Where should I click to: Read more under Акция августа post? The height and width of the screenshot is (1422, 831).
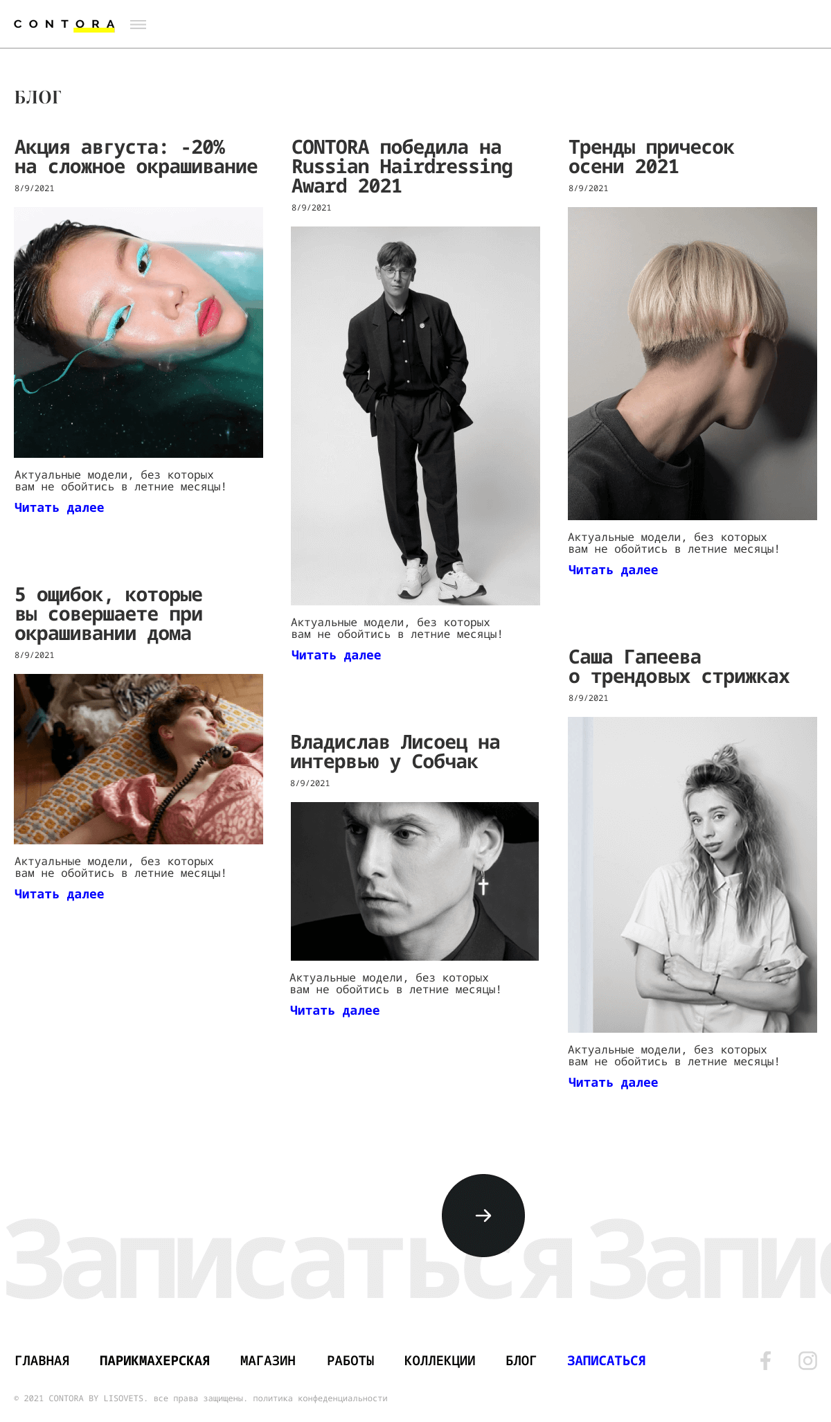[60, 508]
